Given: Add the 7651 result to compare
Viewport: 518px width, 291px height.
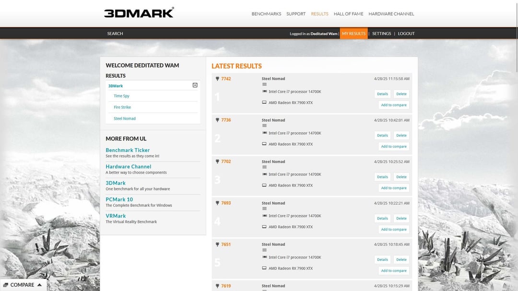Looking at the screenshot, I should [394, 270].
